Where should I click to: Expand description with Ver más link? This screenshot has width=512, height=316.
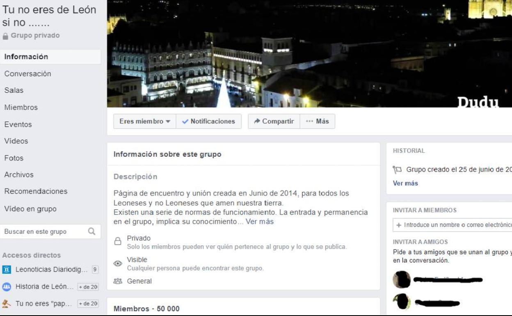pyautogui.click(x=259, y=222)
